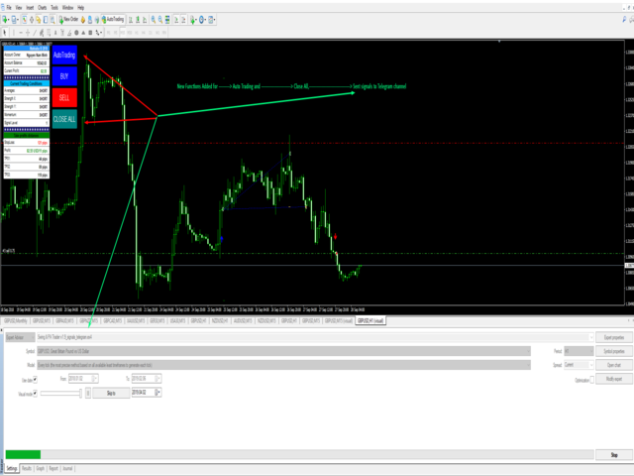
Task: Open the Symbol dropdown
Action: [283, 351]
